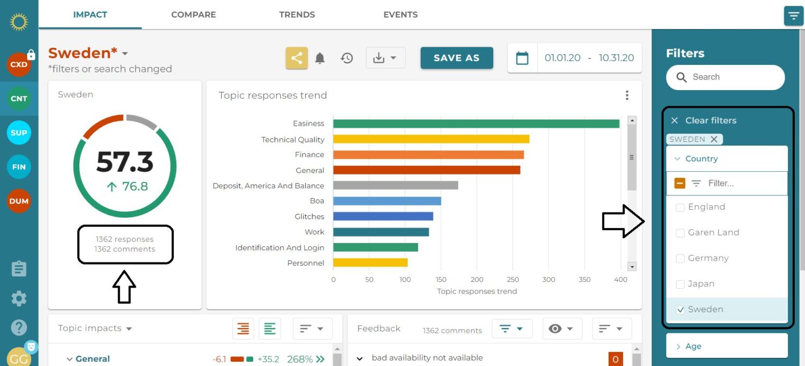Open the date range 01.01.20 - 10.31.20
This screenshot has height=366, width=805.
coord(589,58)
